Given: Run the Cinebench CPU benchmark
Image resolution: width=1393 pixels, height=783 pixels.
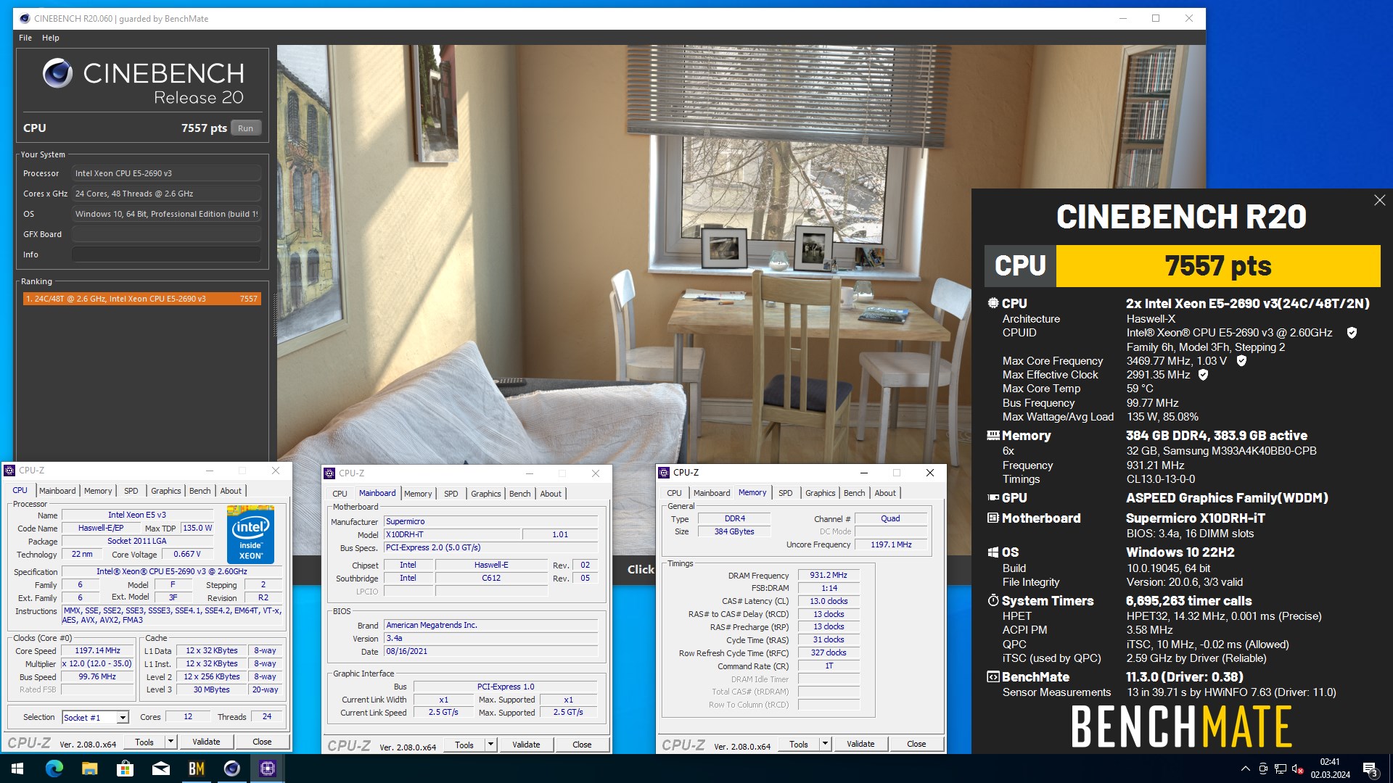Looking at the screenshot, I should pos(245,128).
